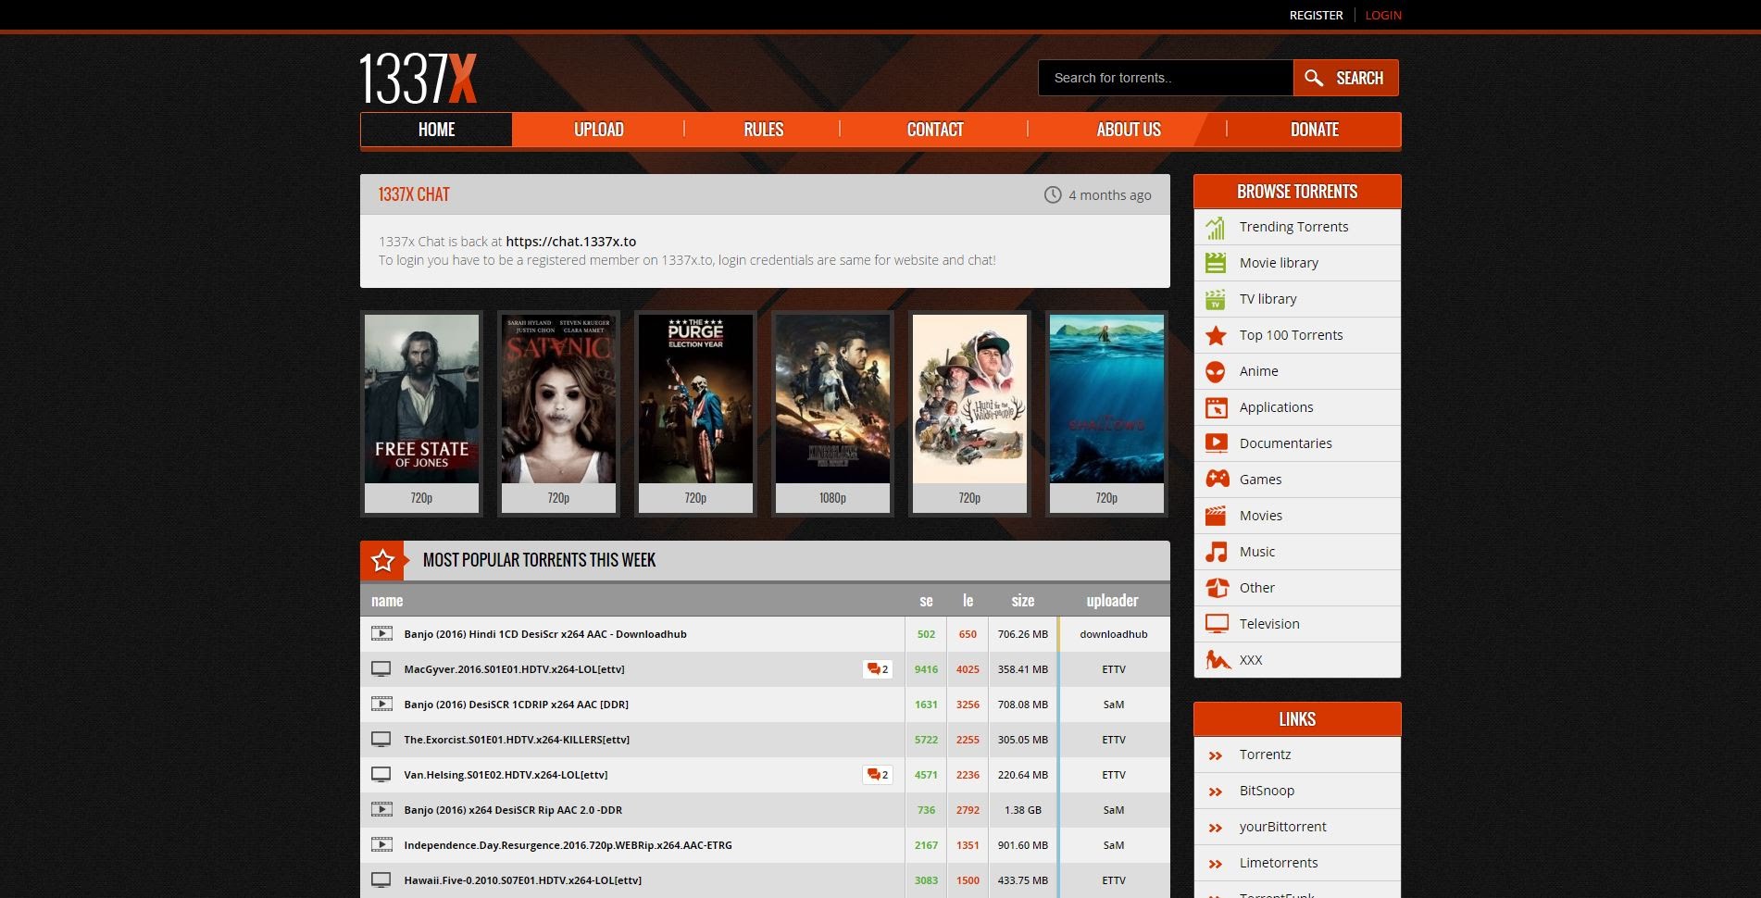
Task: Open the Donate navigation item
Action: coord(1314,130)
